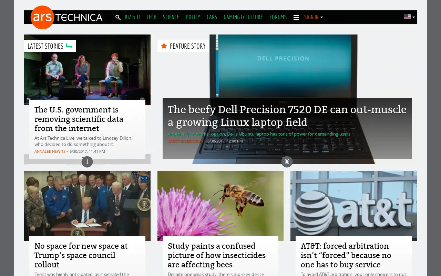Image resolution: width=441 pixels, height=276 pixels.
Task: Open the Tech section
Action: (152, 17)
